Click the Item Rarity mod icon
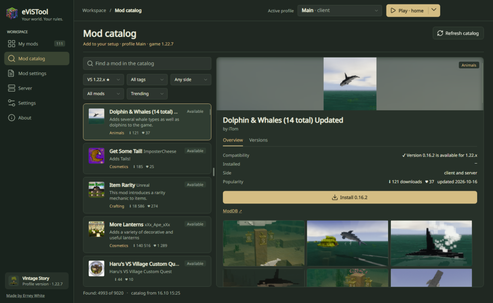This screenshot has height=303, width=493. tap(96, 190)
